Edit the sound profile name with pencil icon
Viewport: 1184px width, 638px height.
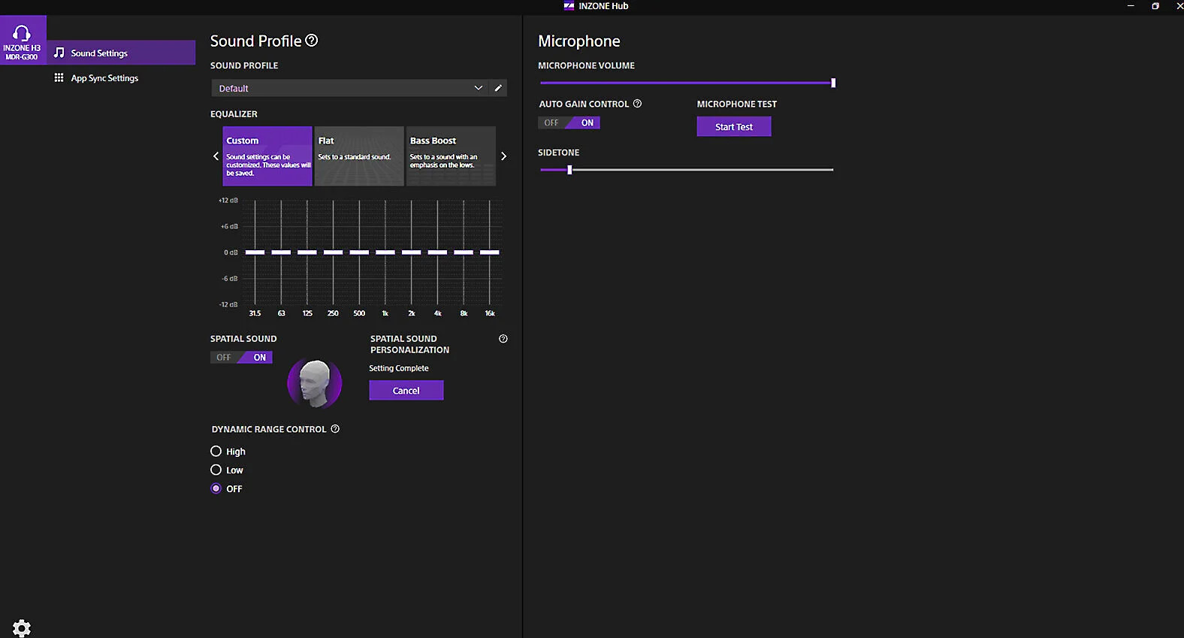498,88
